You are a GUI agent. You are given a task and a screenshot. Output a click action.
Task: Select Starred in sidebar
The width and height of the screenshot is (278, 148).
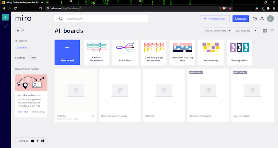pos(21,41)
